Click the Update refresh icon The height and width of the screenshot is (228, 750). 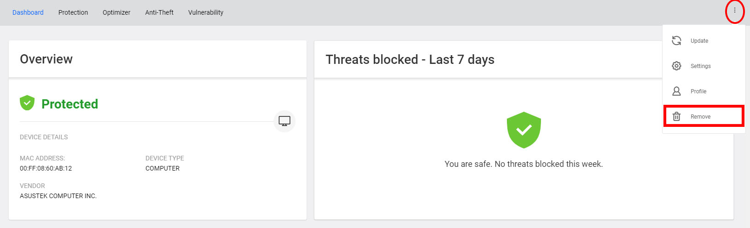676,40
